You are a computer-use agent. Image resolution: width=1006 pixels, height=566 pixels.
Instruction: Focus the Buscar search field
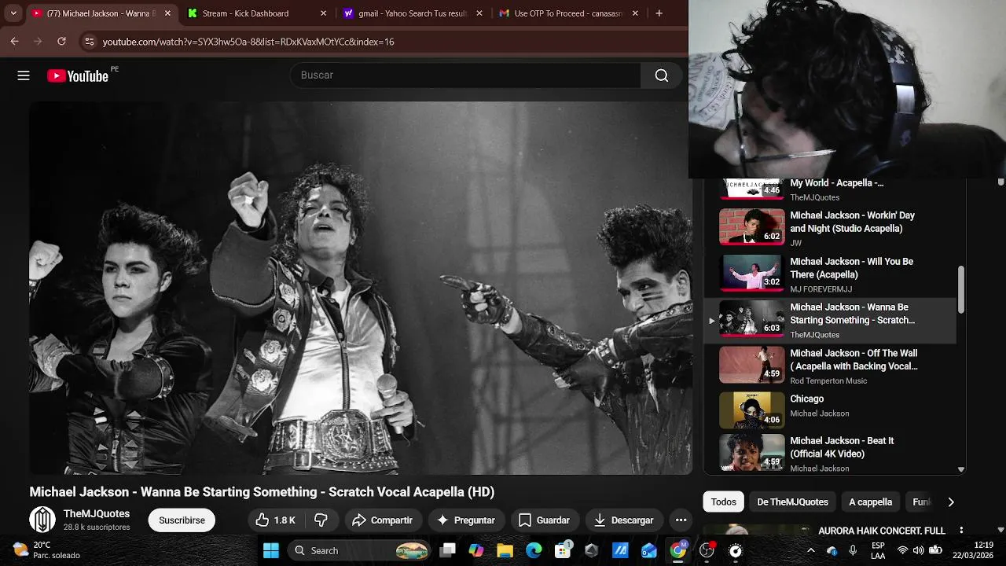[x=465, y=75]
